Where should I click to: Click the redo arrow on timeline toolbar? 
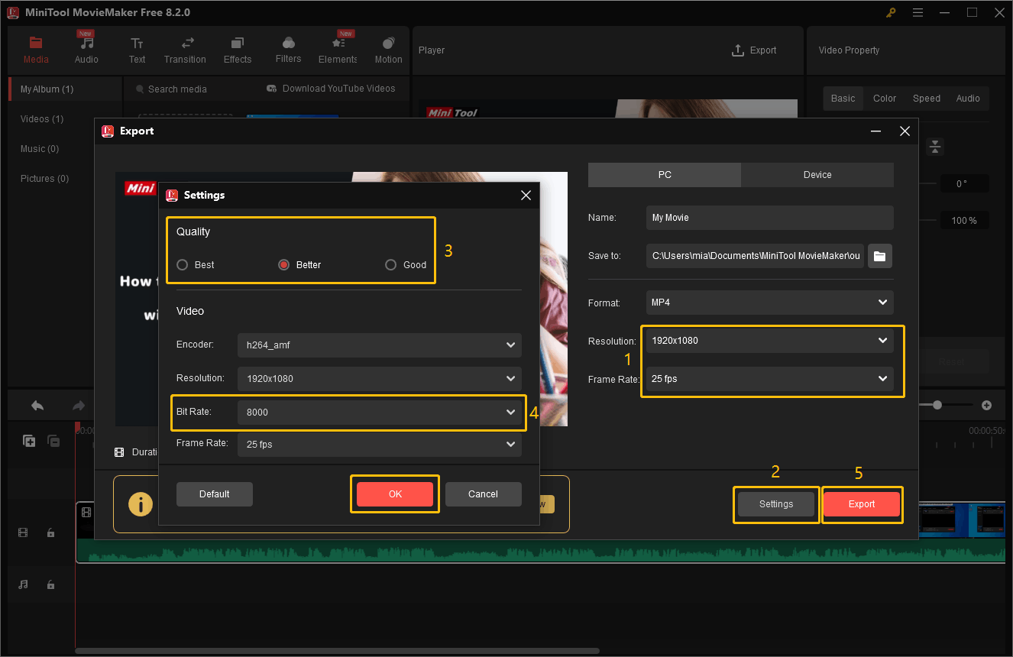click(x=78, y=406)
